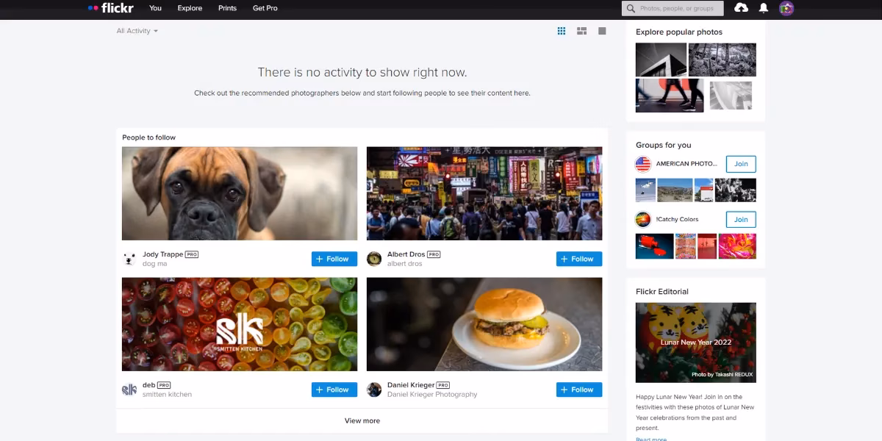Viewport: 882px width, 441px height.
Task: Click the search magnifier icon
Action: pyautogui.click(x=631, y=8)
